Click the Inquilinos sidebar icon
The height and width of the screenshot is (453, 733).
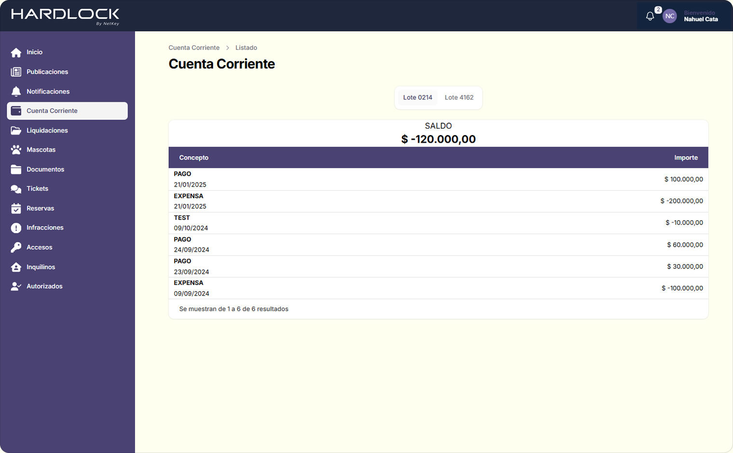point(16,267)
